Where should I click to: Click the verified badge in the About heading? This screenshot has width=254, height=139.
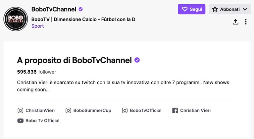137,60
